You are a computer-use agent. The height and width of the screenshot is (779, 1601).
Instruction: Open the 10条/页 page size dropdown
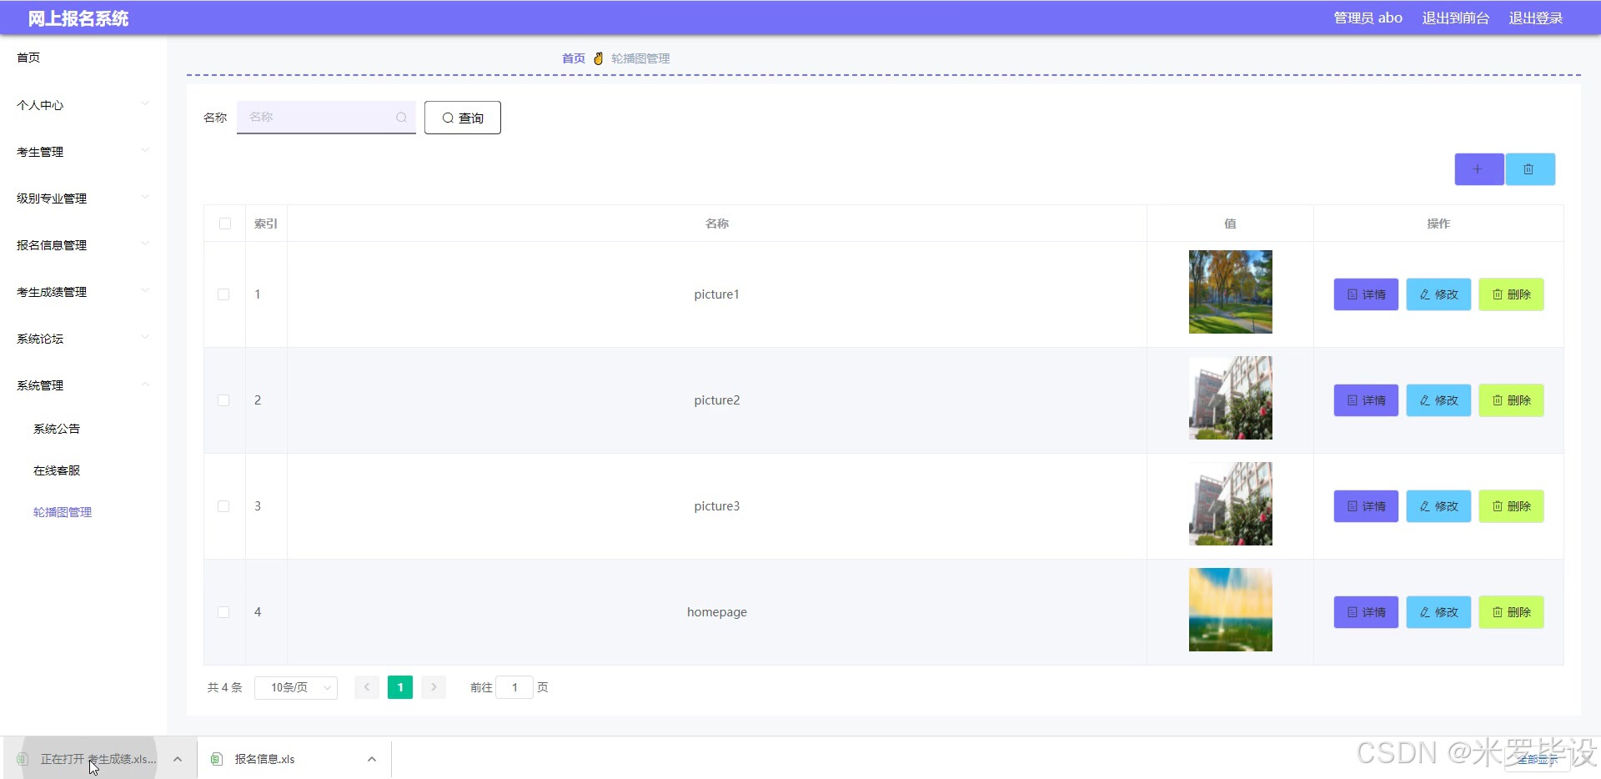[296, 687]
